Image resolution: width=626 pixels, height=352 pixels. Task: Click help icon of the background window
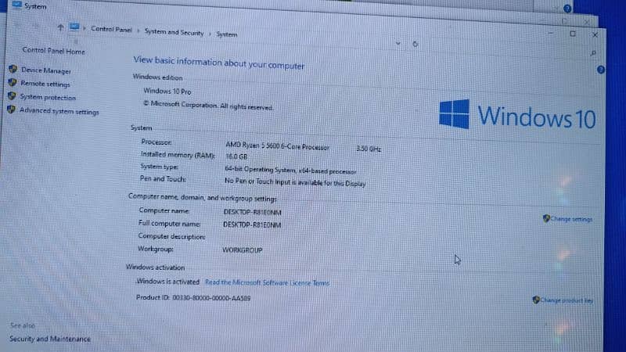[x=567, y=9]
